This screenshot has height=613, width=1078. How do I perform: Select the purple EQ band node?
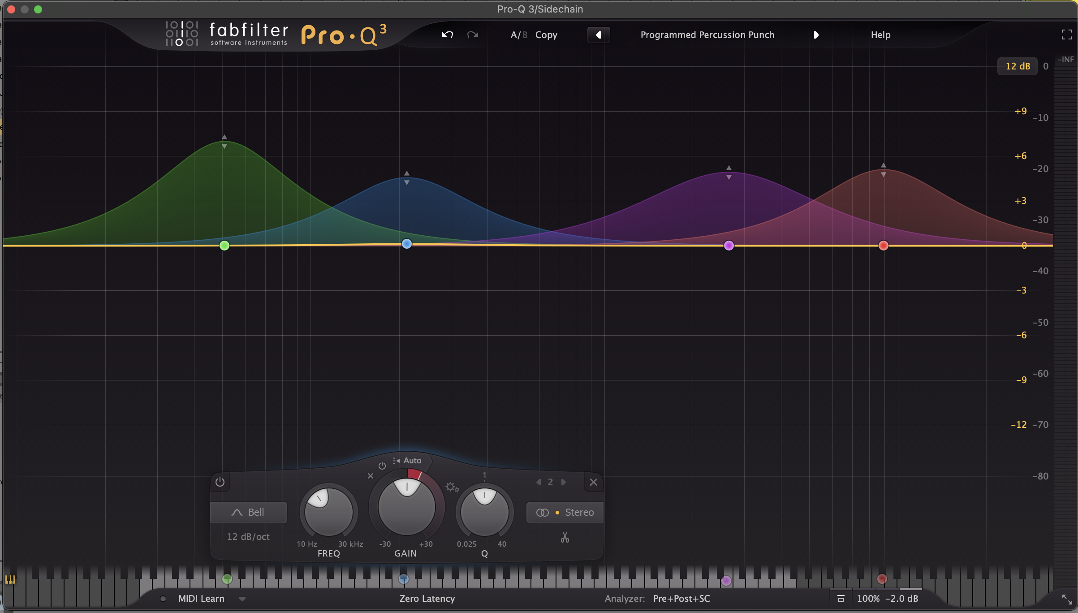pos(729,245)
